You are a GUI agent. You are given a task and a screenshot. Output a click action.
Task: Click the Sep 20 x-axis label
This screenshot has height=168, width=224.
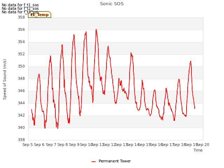point(203,145)
